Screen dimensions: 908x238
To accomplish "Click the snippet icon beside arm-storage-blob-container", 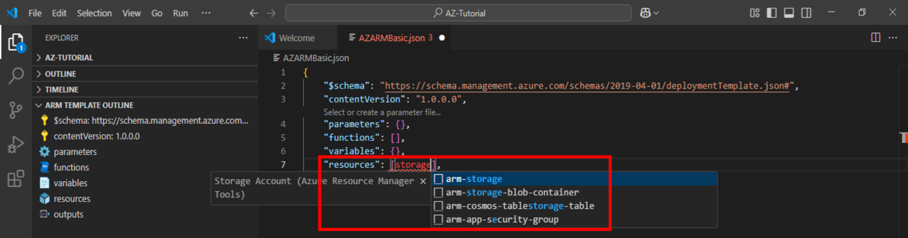I will click(x=438, y=192).
